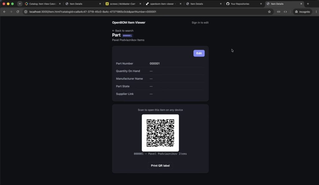Click the Incognito indicator
This screenshot has height=185, width=319.
click(302, 12)
